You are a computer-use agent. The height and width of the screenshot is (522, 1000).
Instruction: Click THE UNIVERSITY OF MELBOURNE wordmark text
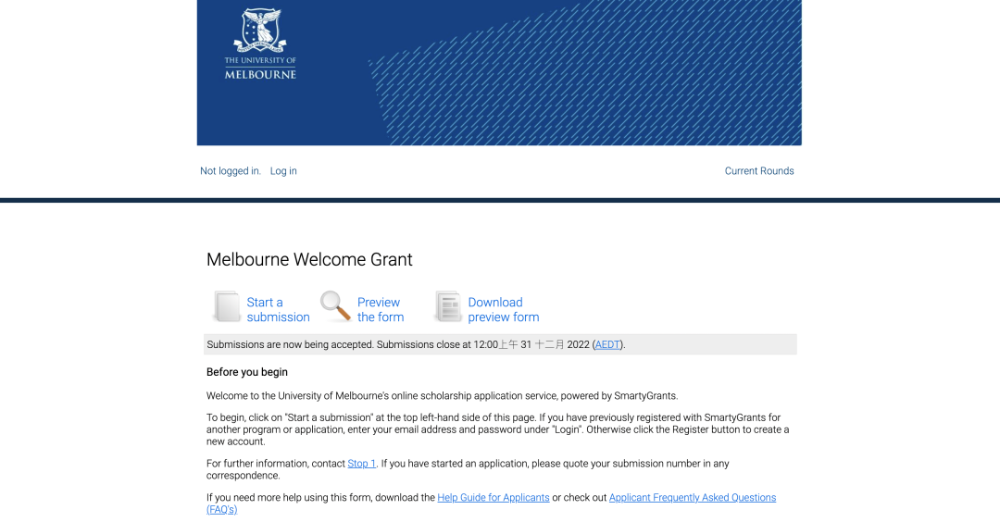[260, 68]
